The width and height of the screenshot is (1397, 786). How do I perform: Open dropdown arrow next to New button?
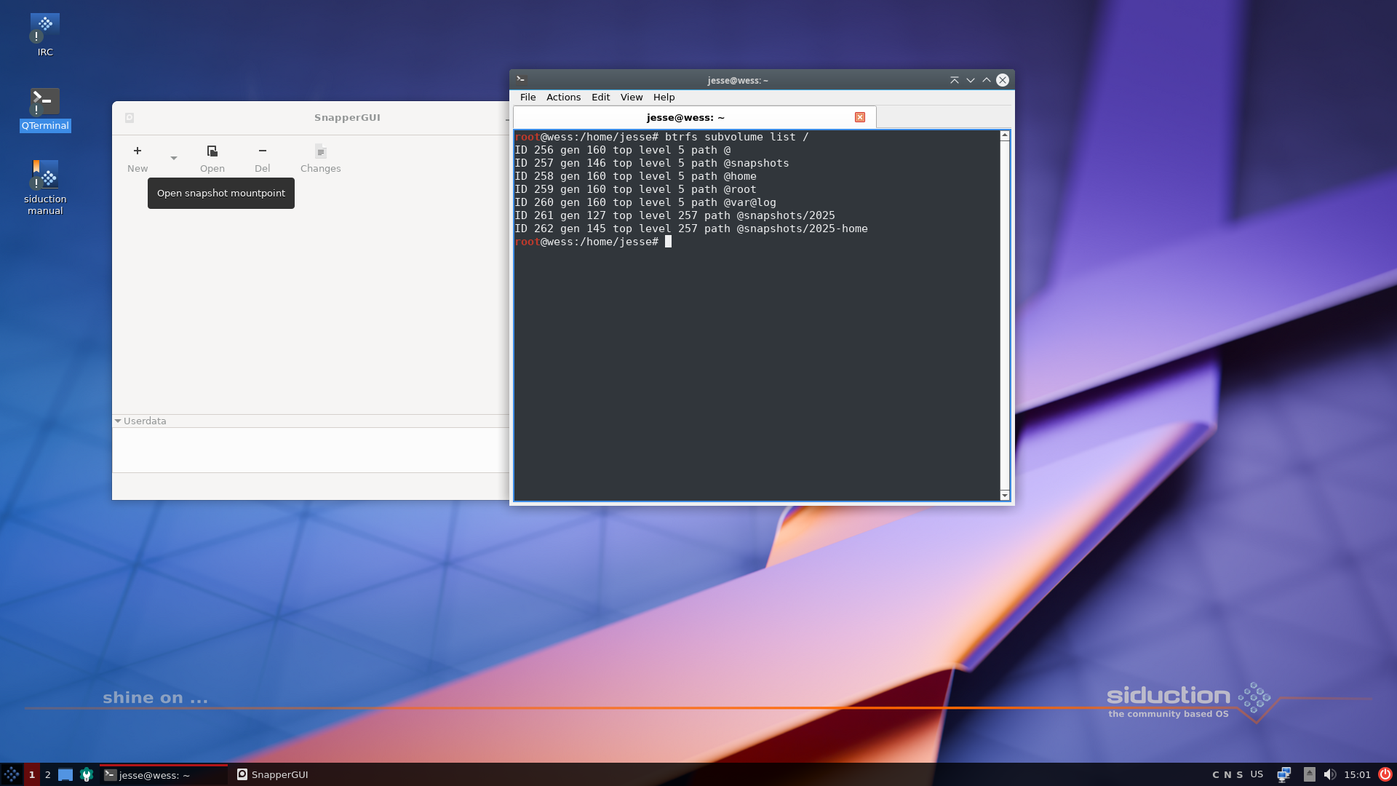[x=174, y=158]
